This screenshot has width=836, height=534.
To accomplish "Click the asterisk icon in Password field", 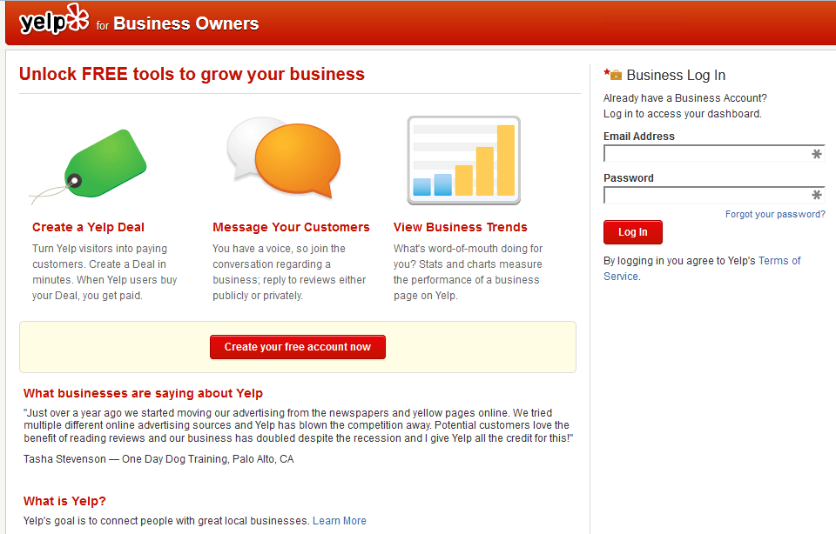I will pos(816,195).
